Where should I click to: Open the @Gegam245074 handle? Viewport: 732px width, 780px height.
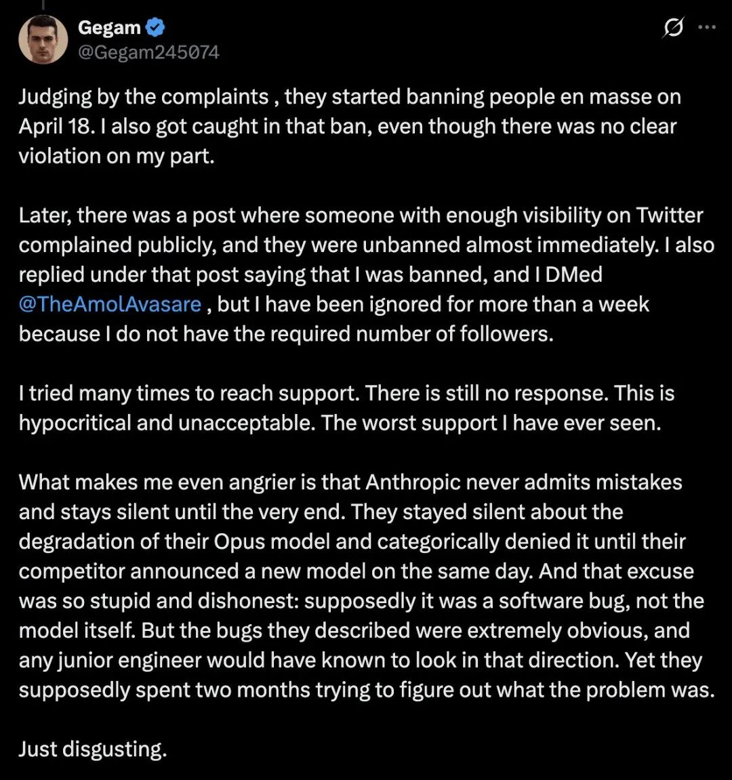click(148, 52)
